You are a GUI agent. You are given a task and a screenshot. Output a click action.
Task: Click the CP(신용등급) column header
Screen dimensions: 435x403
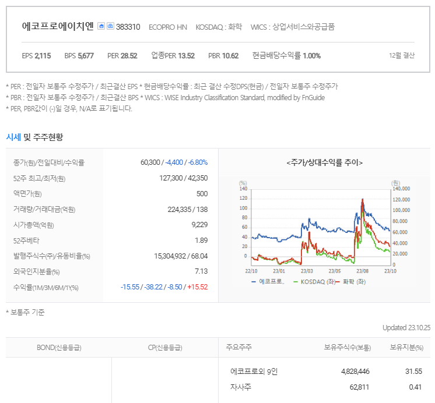pyautogui.click(x=165, y=348)
